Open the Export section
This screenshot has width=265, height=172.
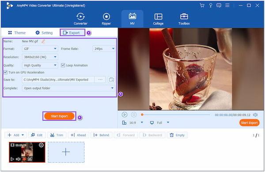[72, 33]
